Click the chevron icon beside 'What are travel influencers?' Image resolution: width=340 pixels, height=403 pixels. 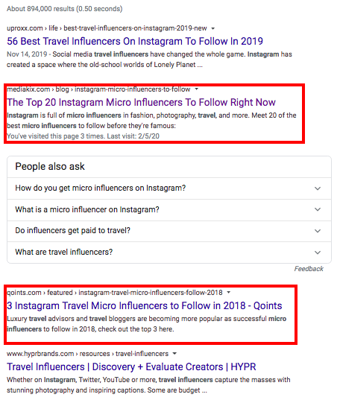[318, 253]
